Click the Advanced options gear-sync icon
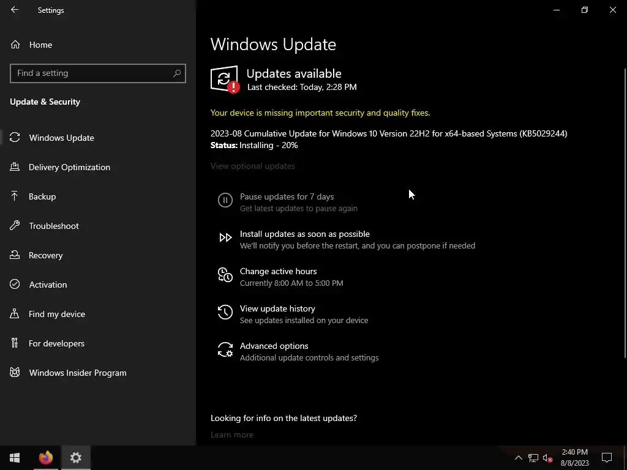The height and width of the screenshot is (470, 627). pyautogui.click(x=225, y=349)
